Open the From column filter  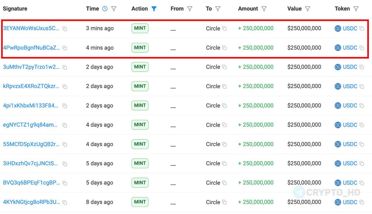pos(190,9)
